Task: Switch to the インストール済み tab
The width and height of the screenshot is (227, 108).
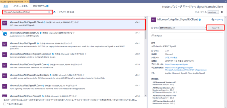Action: [x=20, y=6]
